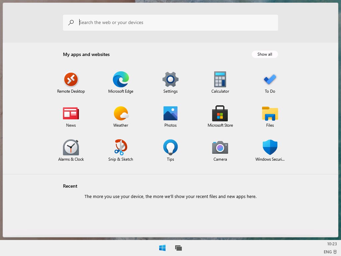Image resolution: width=341 pixels, height=256 pixels.
Task: Open Task View from the taskbar
Action: 178,248
